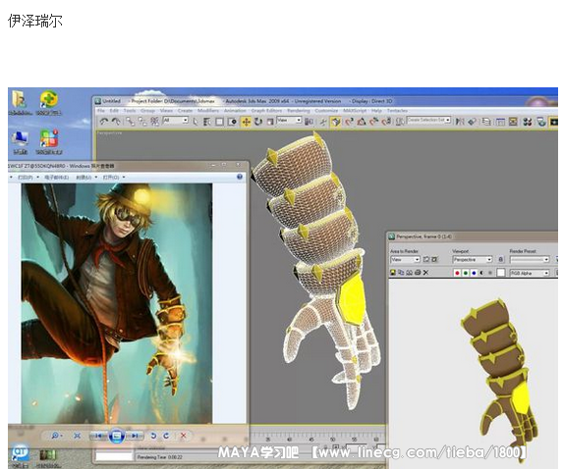Screen dimensions: 563x469
Task: Click the white color swatch in render window
Action: (x=501, y=273)
